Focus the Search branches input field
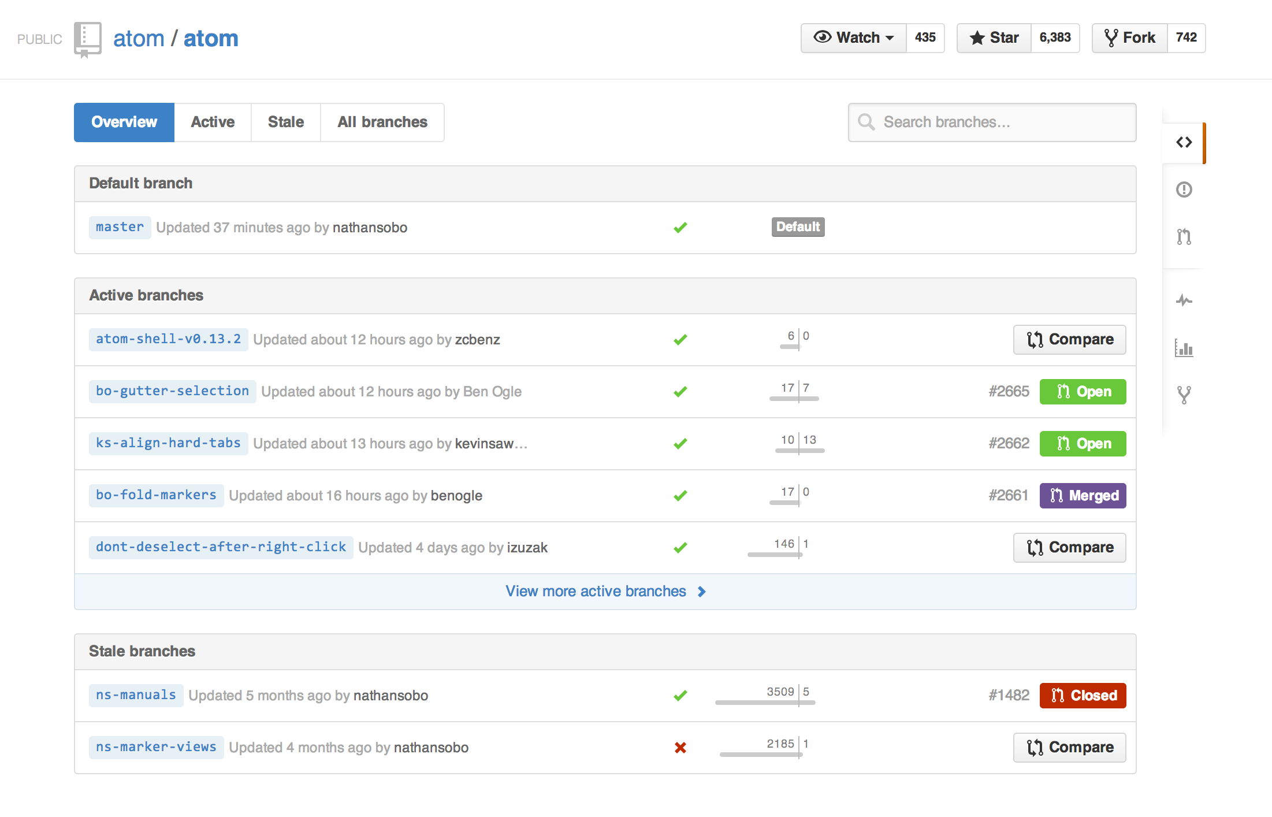 coord(992,122)
